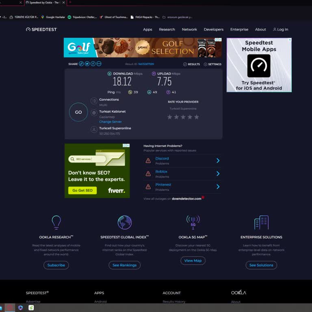Share result on Facebook icon

pyautogui.click(x=93, y=64)
